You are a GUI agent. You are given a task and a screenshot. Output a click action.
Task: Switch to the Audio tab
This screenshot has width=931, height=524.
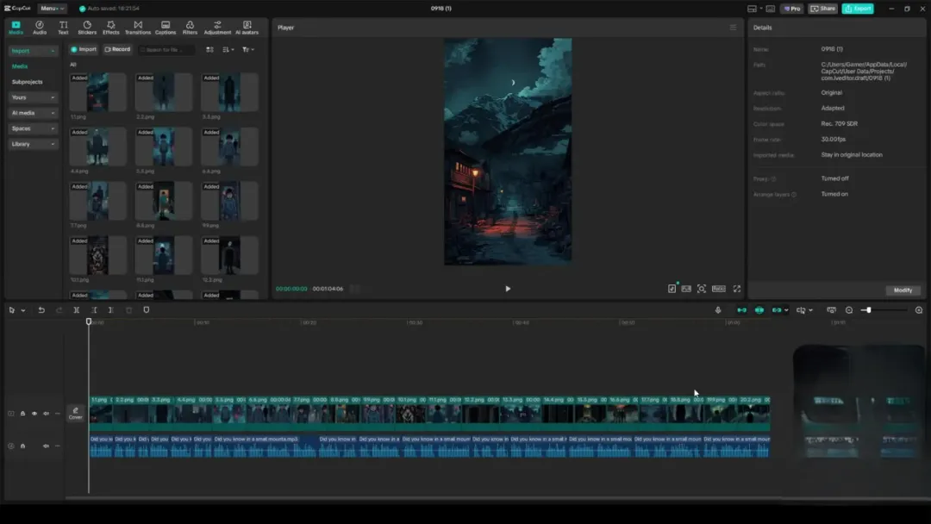tap(40, 28)
